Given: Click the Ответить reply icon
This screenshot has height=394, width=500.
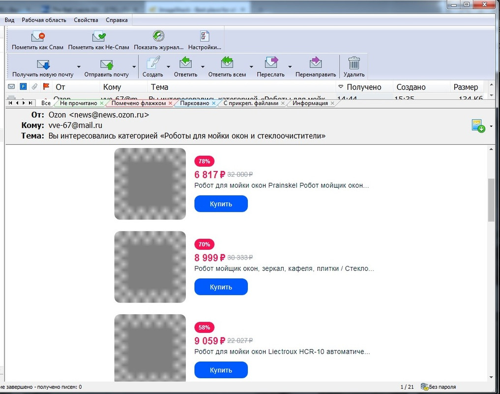Looking at the screenshot, I should click(185, 63).
